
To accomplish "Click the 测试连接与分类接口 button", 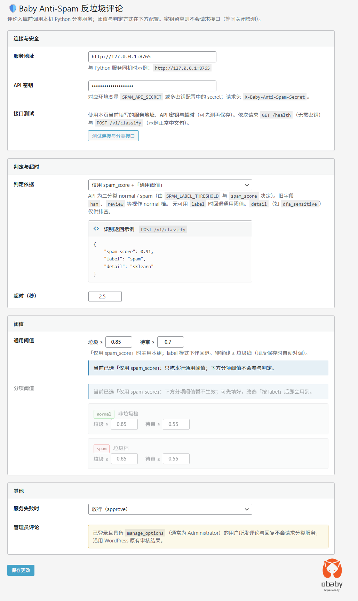I will click(x=113, y=136).
